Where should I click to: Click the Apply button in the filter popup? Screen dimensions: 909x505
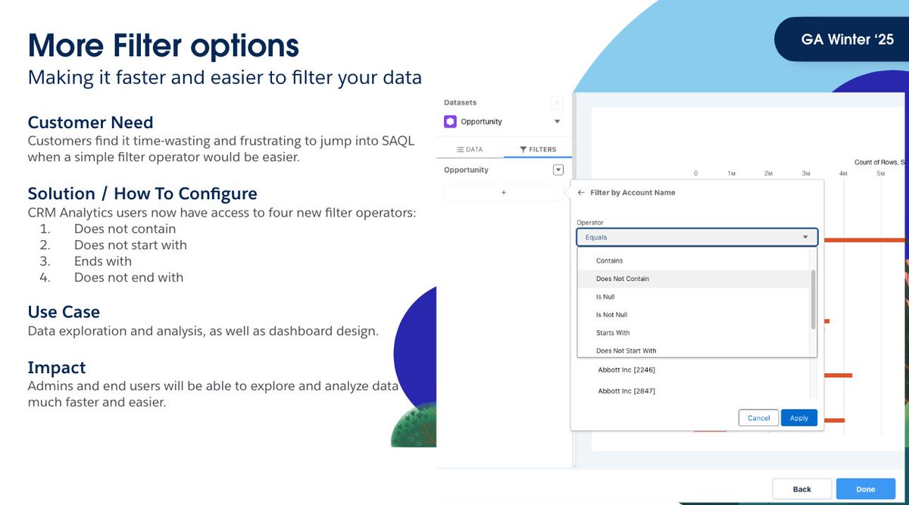[x=799, y=418]
